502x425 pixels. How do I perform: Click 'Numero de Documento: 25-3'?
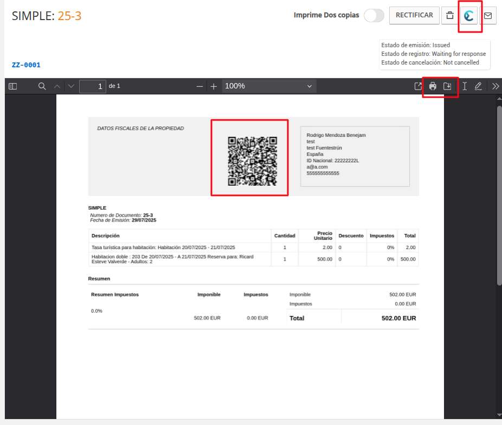coord(121,215)
